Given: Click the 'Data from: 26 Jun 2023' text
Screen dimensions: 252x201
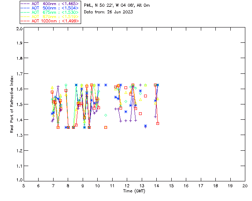Looking at the screenshot, I should click(108, 12).
